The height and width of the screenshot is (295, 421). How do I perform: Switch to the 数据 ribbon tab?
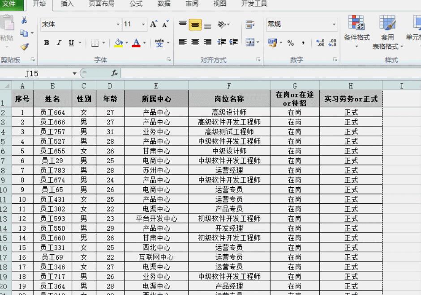click(164, 5)
